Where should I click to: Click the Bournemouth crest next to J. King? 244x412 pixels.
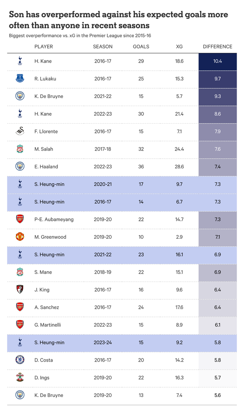[x=20, y=290]
